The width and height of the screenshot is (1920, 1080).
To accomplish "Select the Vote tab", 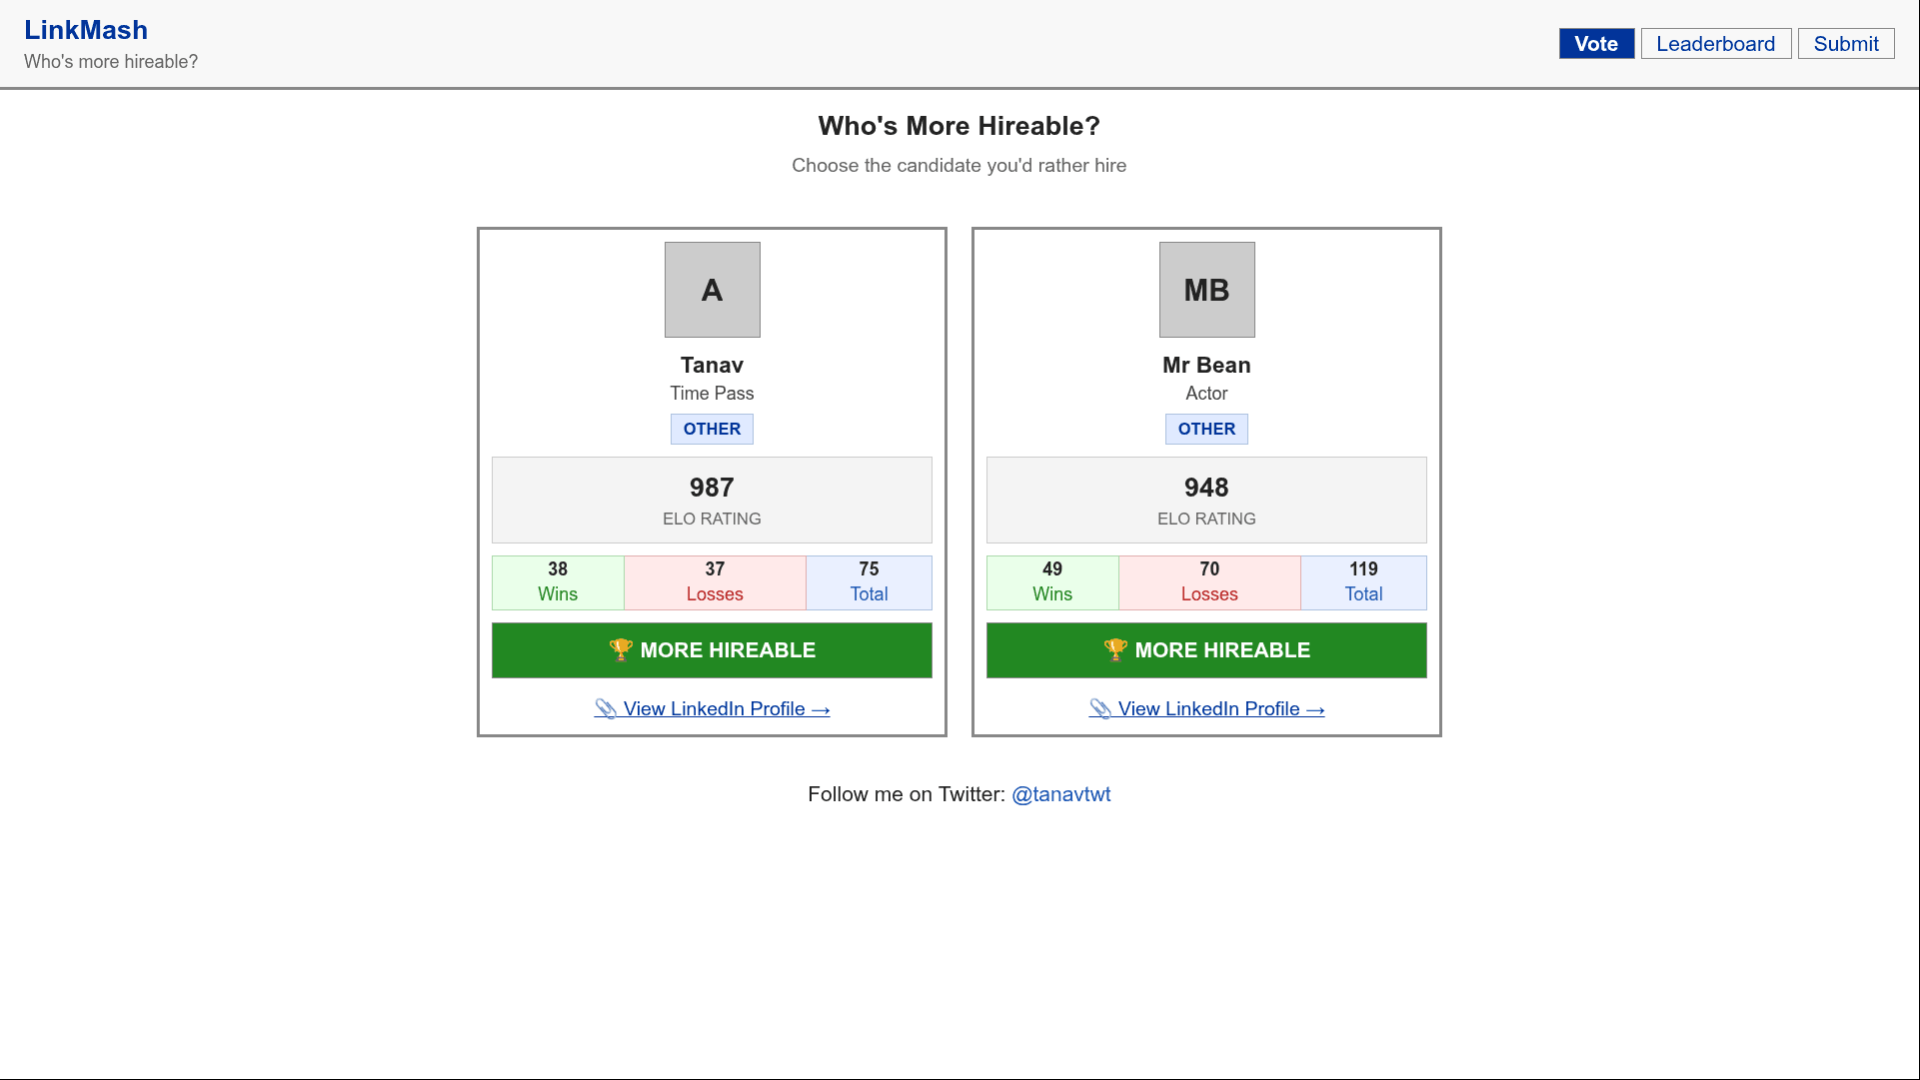I will click(1596, 44).
